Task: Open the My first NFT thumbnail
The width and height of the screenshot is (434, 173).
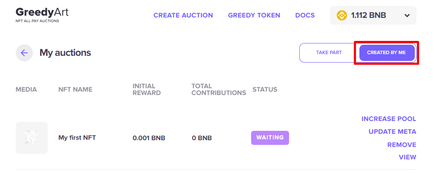Action: point(32,138)
